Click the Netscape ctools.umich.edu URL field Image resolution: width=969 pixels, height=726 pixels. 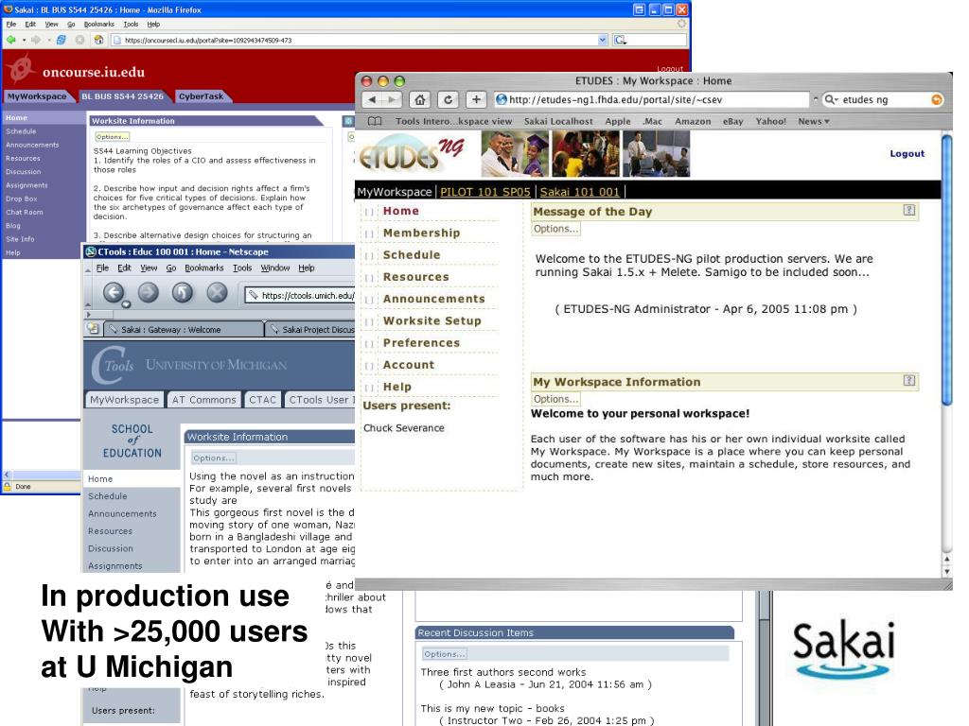pyautogui.click(x=300, y=296)
